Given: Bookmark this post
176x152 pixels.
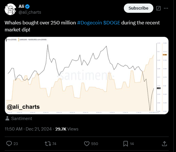Looking at the screenshot, I should 126,144.
